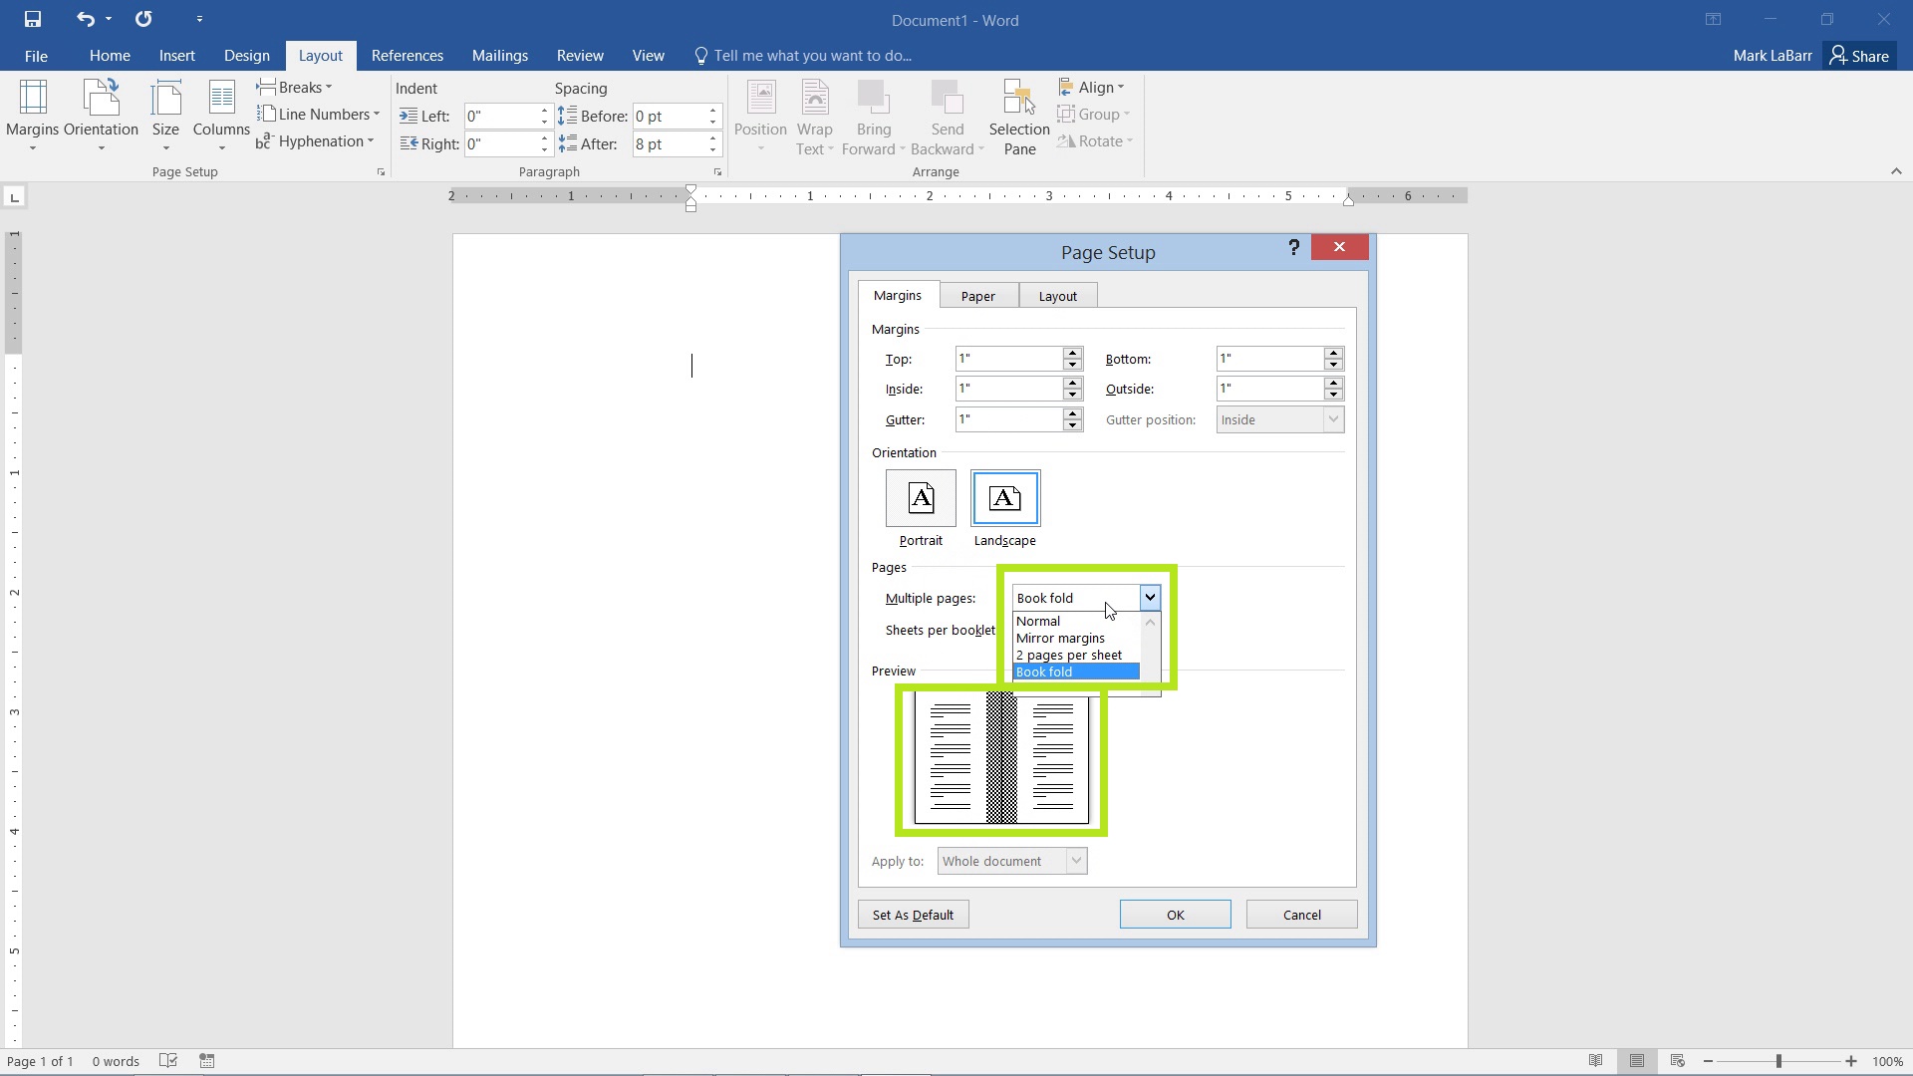Open the References ribbon tab
Viewport: 1913px width, 1076px height.
(407, 55)
